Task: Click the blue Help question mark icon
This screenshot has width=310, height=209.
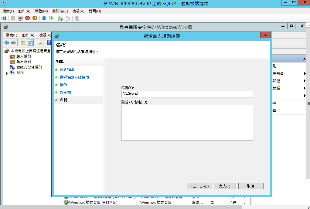Action: pyautogui.click(x=49, y=42)
